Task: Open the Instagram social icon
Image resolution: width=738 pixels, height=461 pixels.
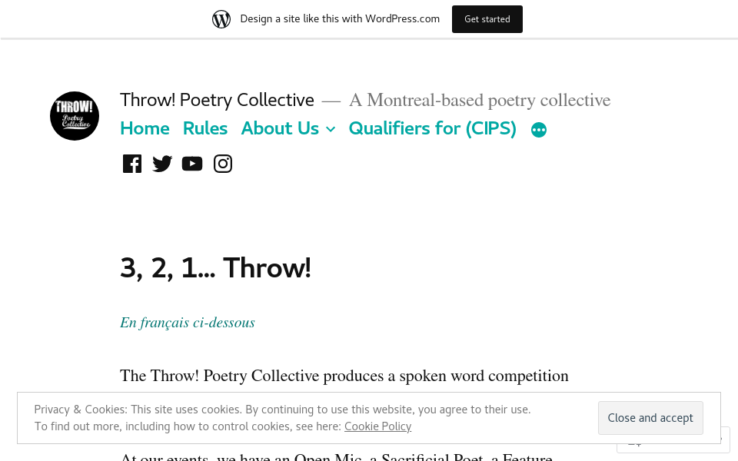Action: 223,164
